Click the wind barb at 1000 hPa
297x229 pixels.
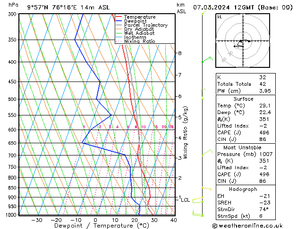[198, 213]
